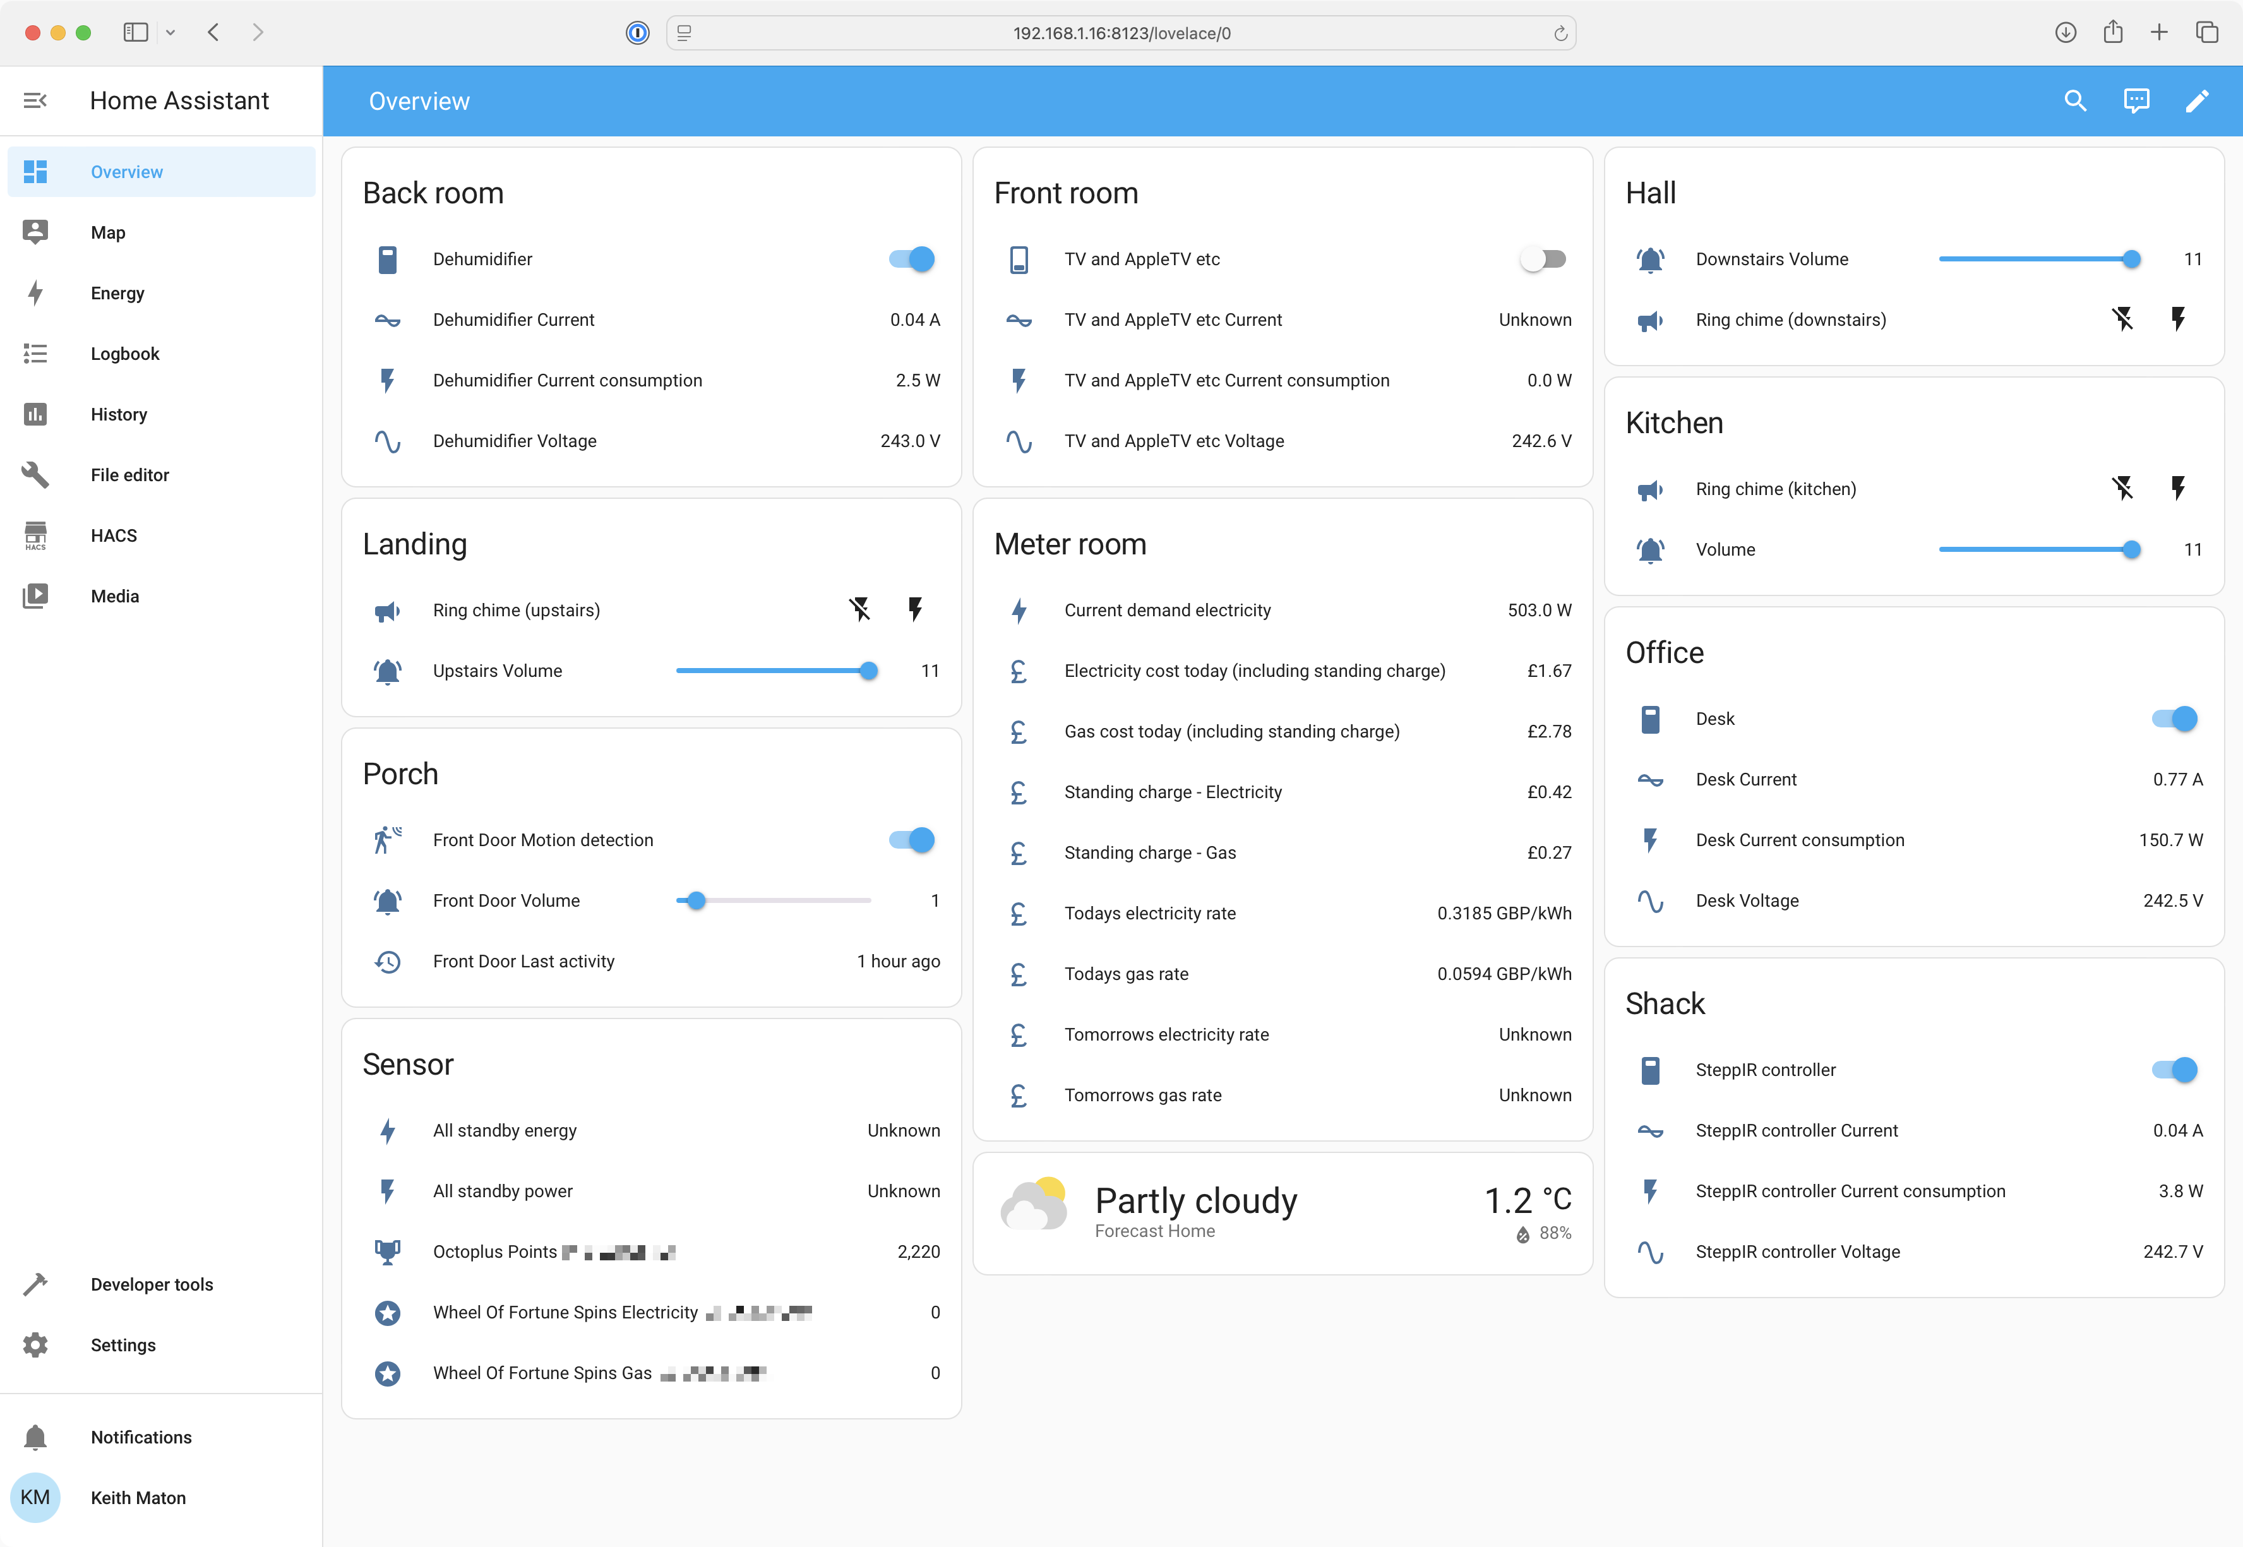Click the browser address bar
Viewport: 2243px width, 1547px height.
(1120, 33)
